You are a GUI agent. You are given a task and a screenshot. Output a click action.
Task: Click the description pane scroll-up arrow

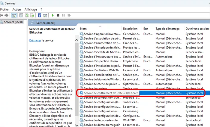coord(77,40)
